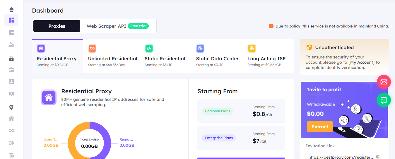
Task: Open the wallet icon in the sidebar
Action: tap(11, 32)
